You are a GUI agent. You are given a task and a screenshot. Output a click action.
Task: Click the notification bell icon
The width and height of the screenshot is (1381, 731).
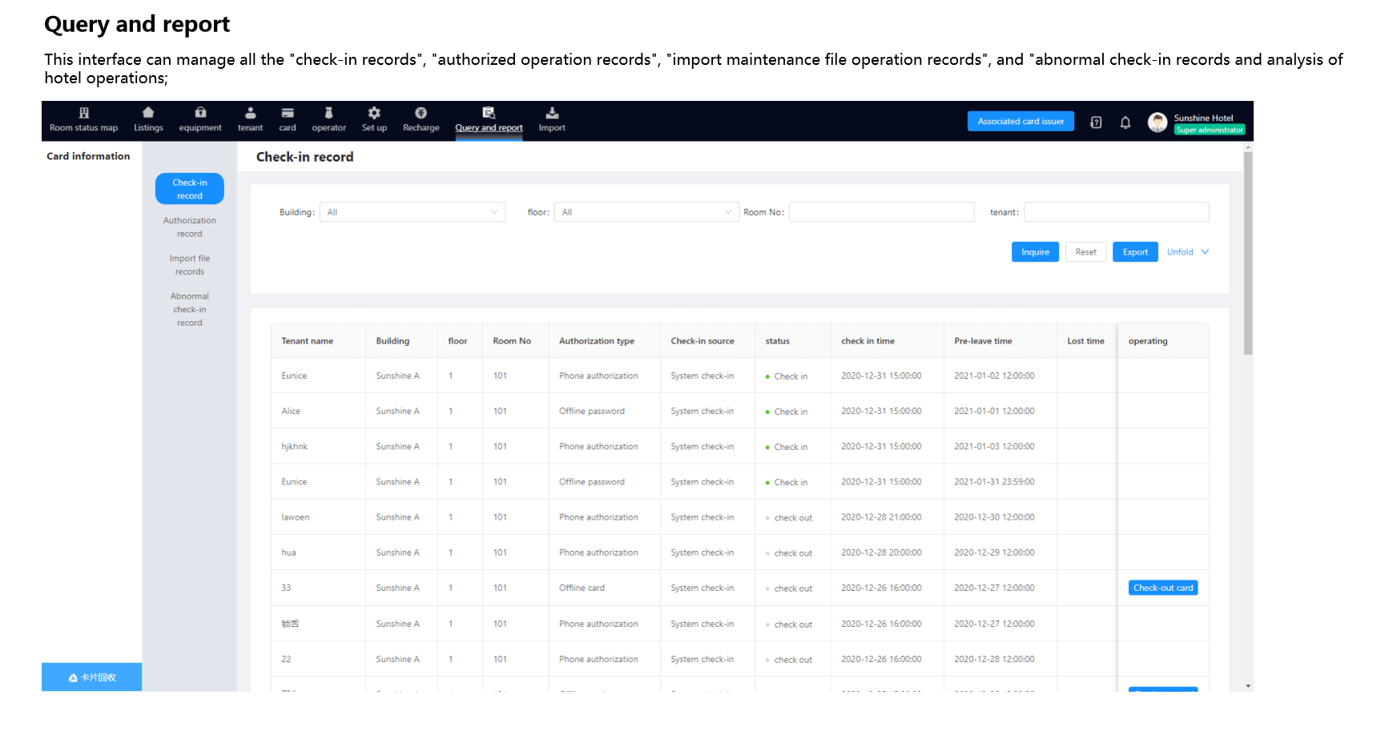[x=1125, y=123]
